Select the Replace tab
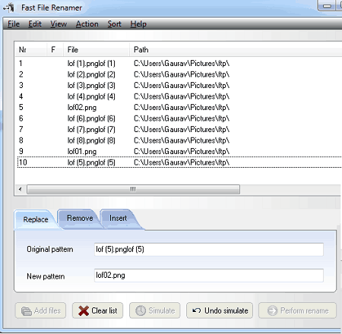Screen dimensions: 342x334 pyautogui.click(x=36, y=219)
